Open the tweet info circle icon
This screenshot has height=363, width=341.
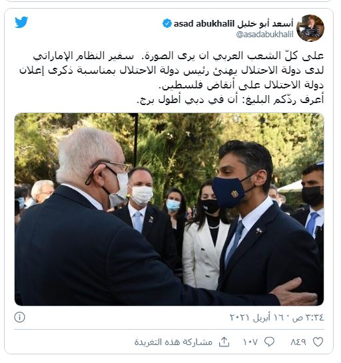(x=20, y=317)
